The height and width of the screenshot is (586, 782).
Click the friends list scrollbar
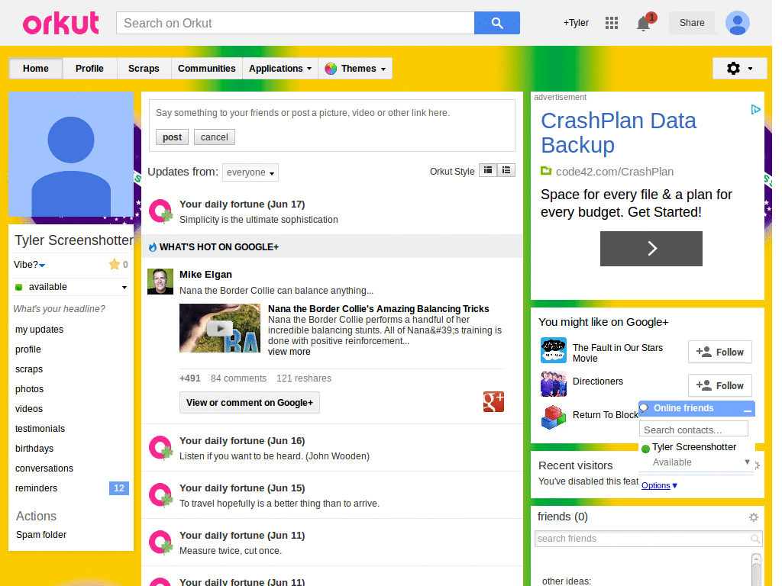756,569
